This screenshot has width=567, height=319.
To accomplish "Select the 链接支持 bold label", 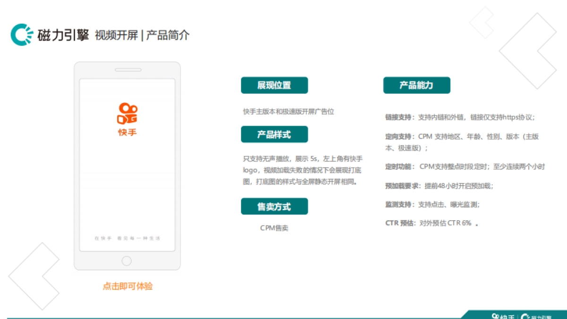I will [397, 118].
